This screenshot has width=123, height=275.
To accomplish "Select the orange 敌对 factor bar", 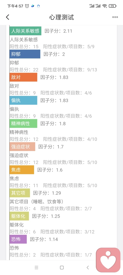I will click(x=23, y=77).
